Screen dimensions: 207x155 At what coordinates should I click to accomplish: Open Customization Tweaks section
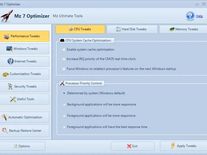pyautogui.click(x=25, y=74)
